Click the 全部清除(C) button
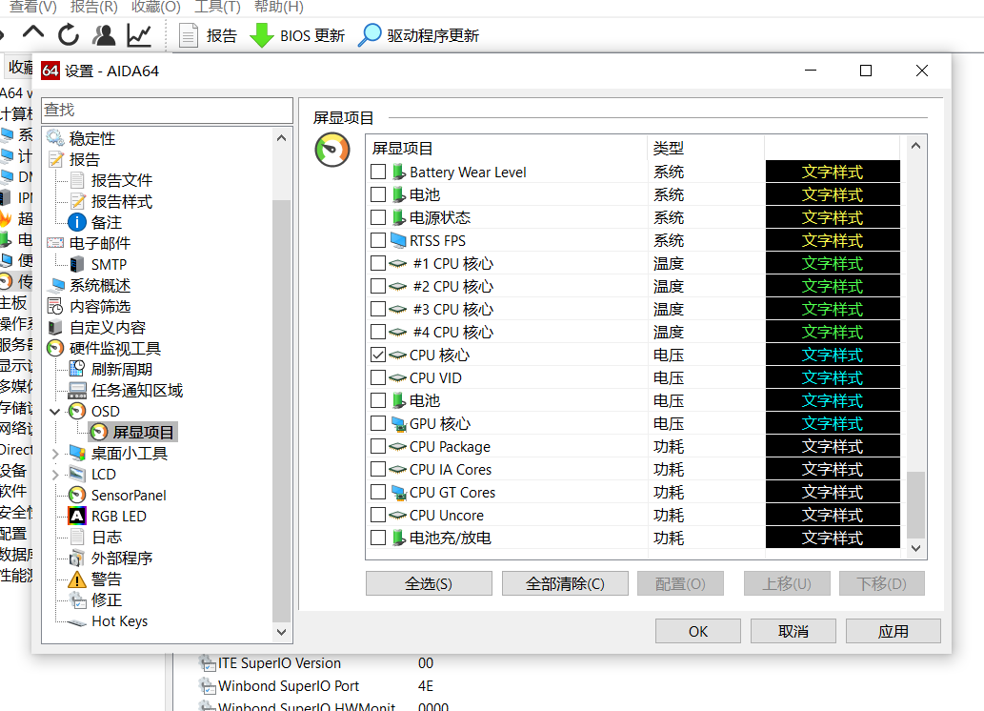 pos(565,583)
